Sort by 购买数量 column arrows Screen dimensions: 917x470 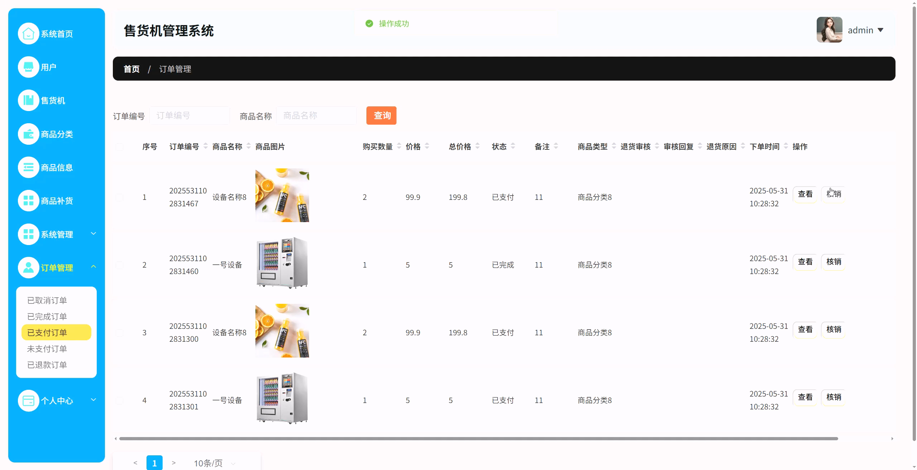tap(399, 146)
